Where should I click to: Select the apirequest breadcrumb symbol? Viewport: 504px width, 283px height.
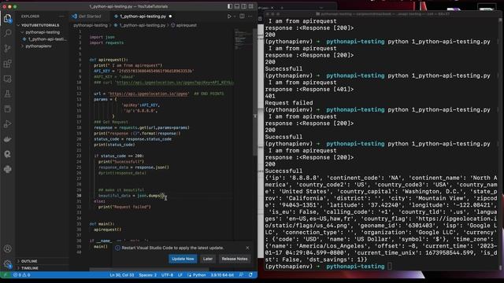pos(183,25)
